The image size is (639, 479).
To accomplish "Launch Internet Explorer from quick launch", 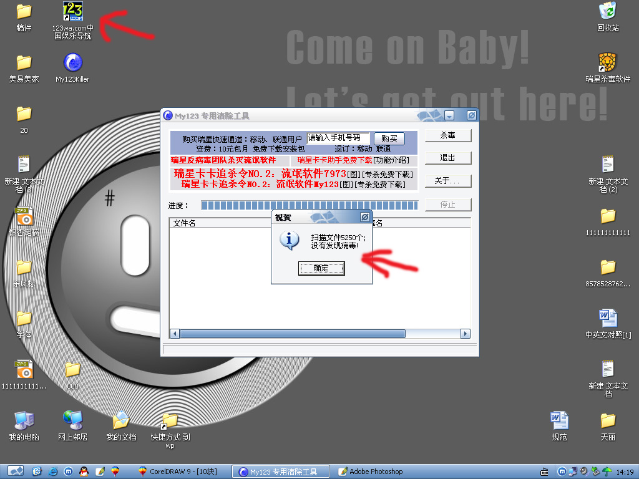I will coord(53,472).
